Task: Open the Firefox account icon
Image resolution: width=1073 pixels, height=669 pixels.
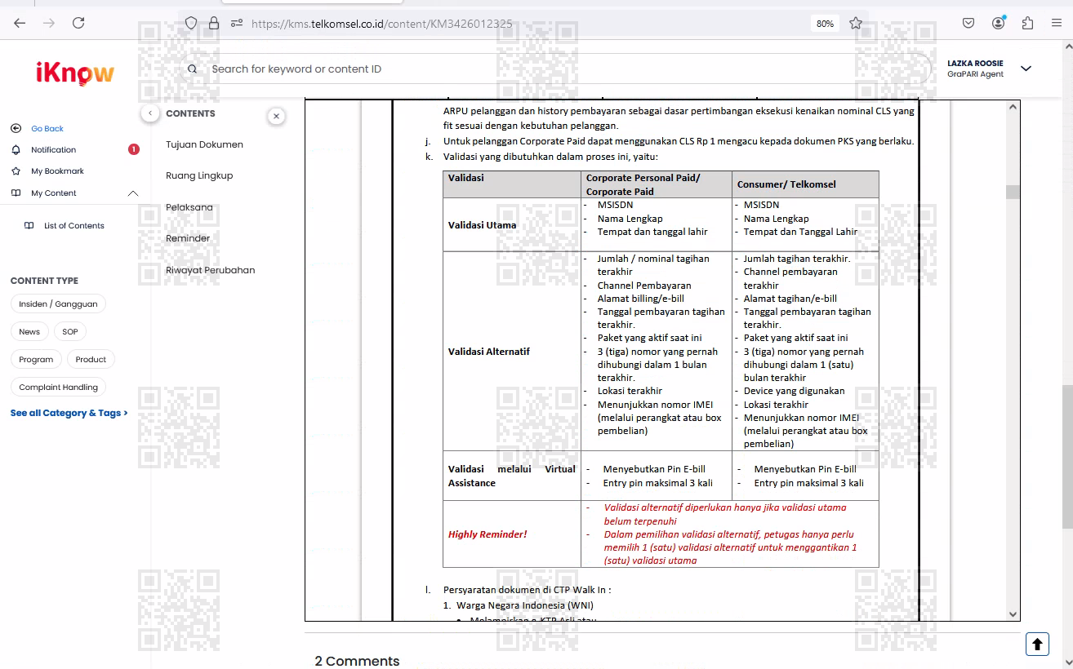Action: [998, 23]
